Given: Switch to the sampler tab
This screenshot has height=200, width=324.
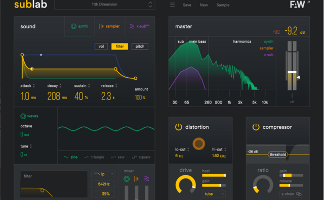Looking at the screenshot, I should click(109, 26).
